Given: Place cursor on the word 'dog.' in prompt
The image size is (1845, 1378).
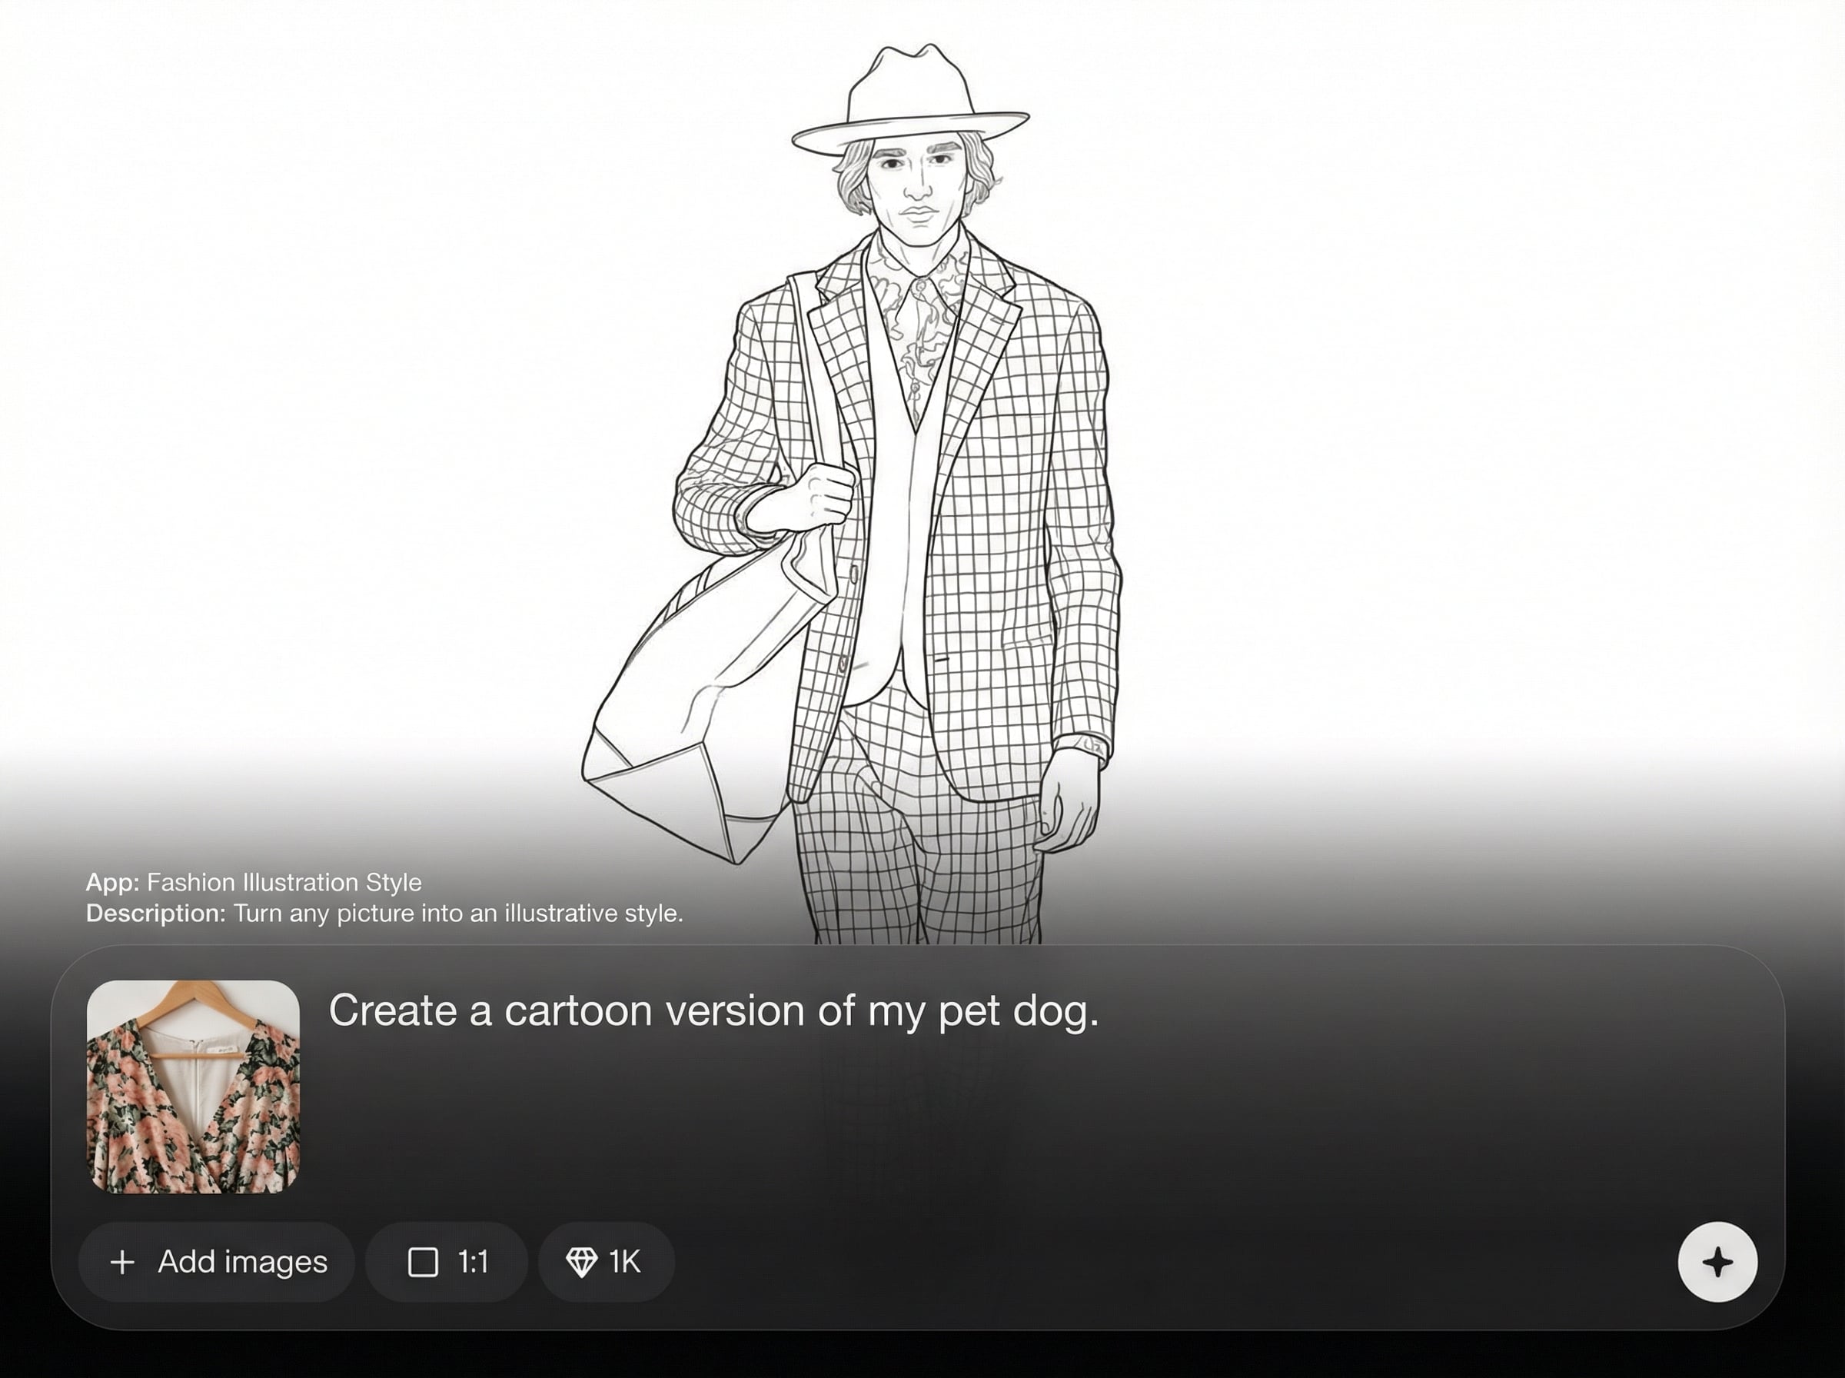Looking at the screenshot, I should (1055, 1011).
